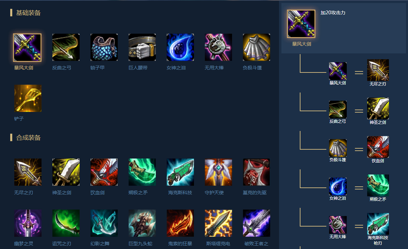Image resolution: width=408 pixels, height=249 pixels.
Task: Select 女神之泪 tear item in base equipment
Action: point(180,47)
